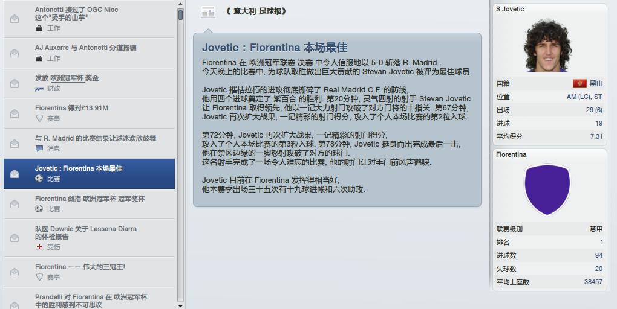Click S Jovetic player photo
The image size is (617, 309).
[x=547, y=45]
